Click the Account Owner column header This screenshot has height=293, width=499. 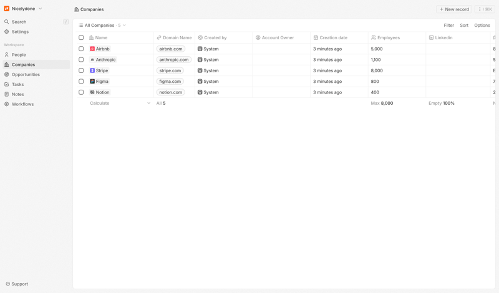click(x=281, y=37)
